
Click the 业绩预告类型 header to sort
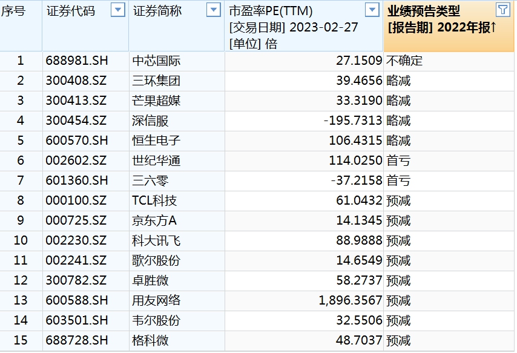pos(424,11)
